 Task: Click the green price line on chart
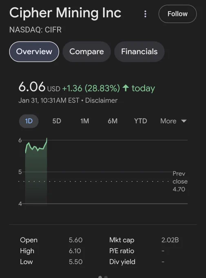36,146
